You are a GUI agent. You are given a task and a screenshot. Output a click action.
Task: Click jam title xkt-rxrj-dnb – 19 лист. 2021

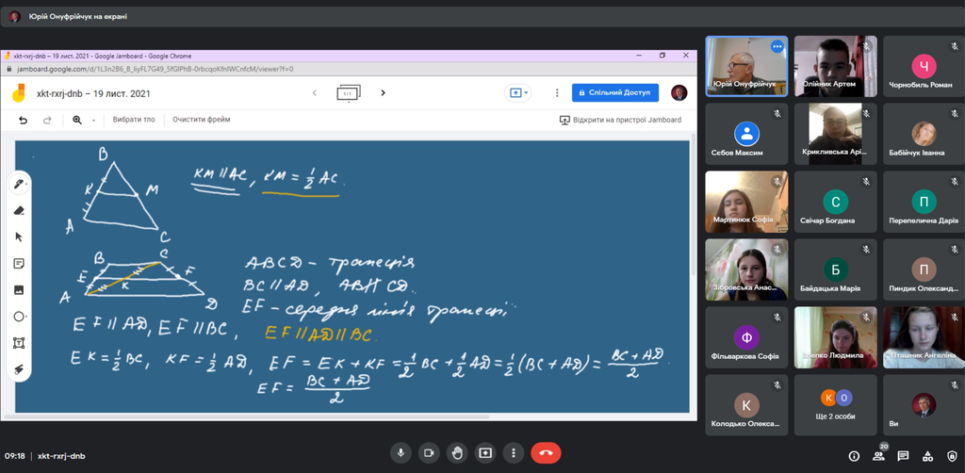click(93, 93)
